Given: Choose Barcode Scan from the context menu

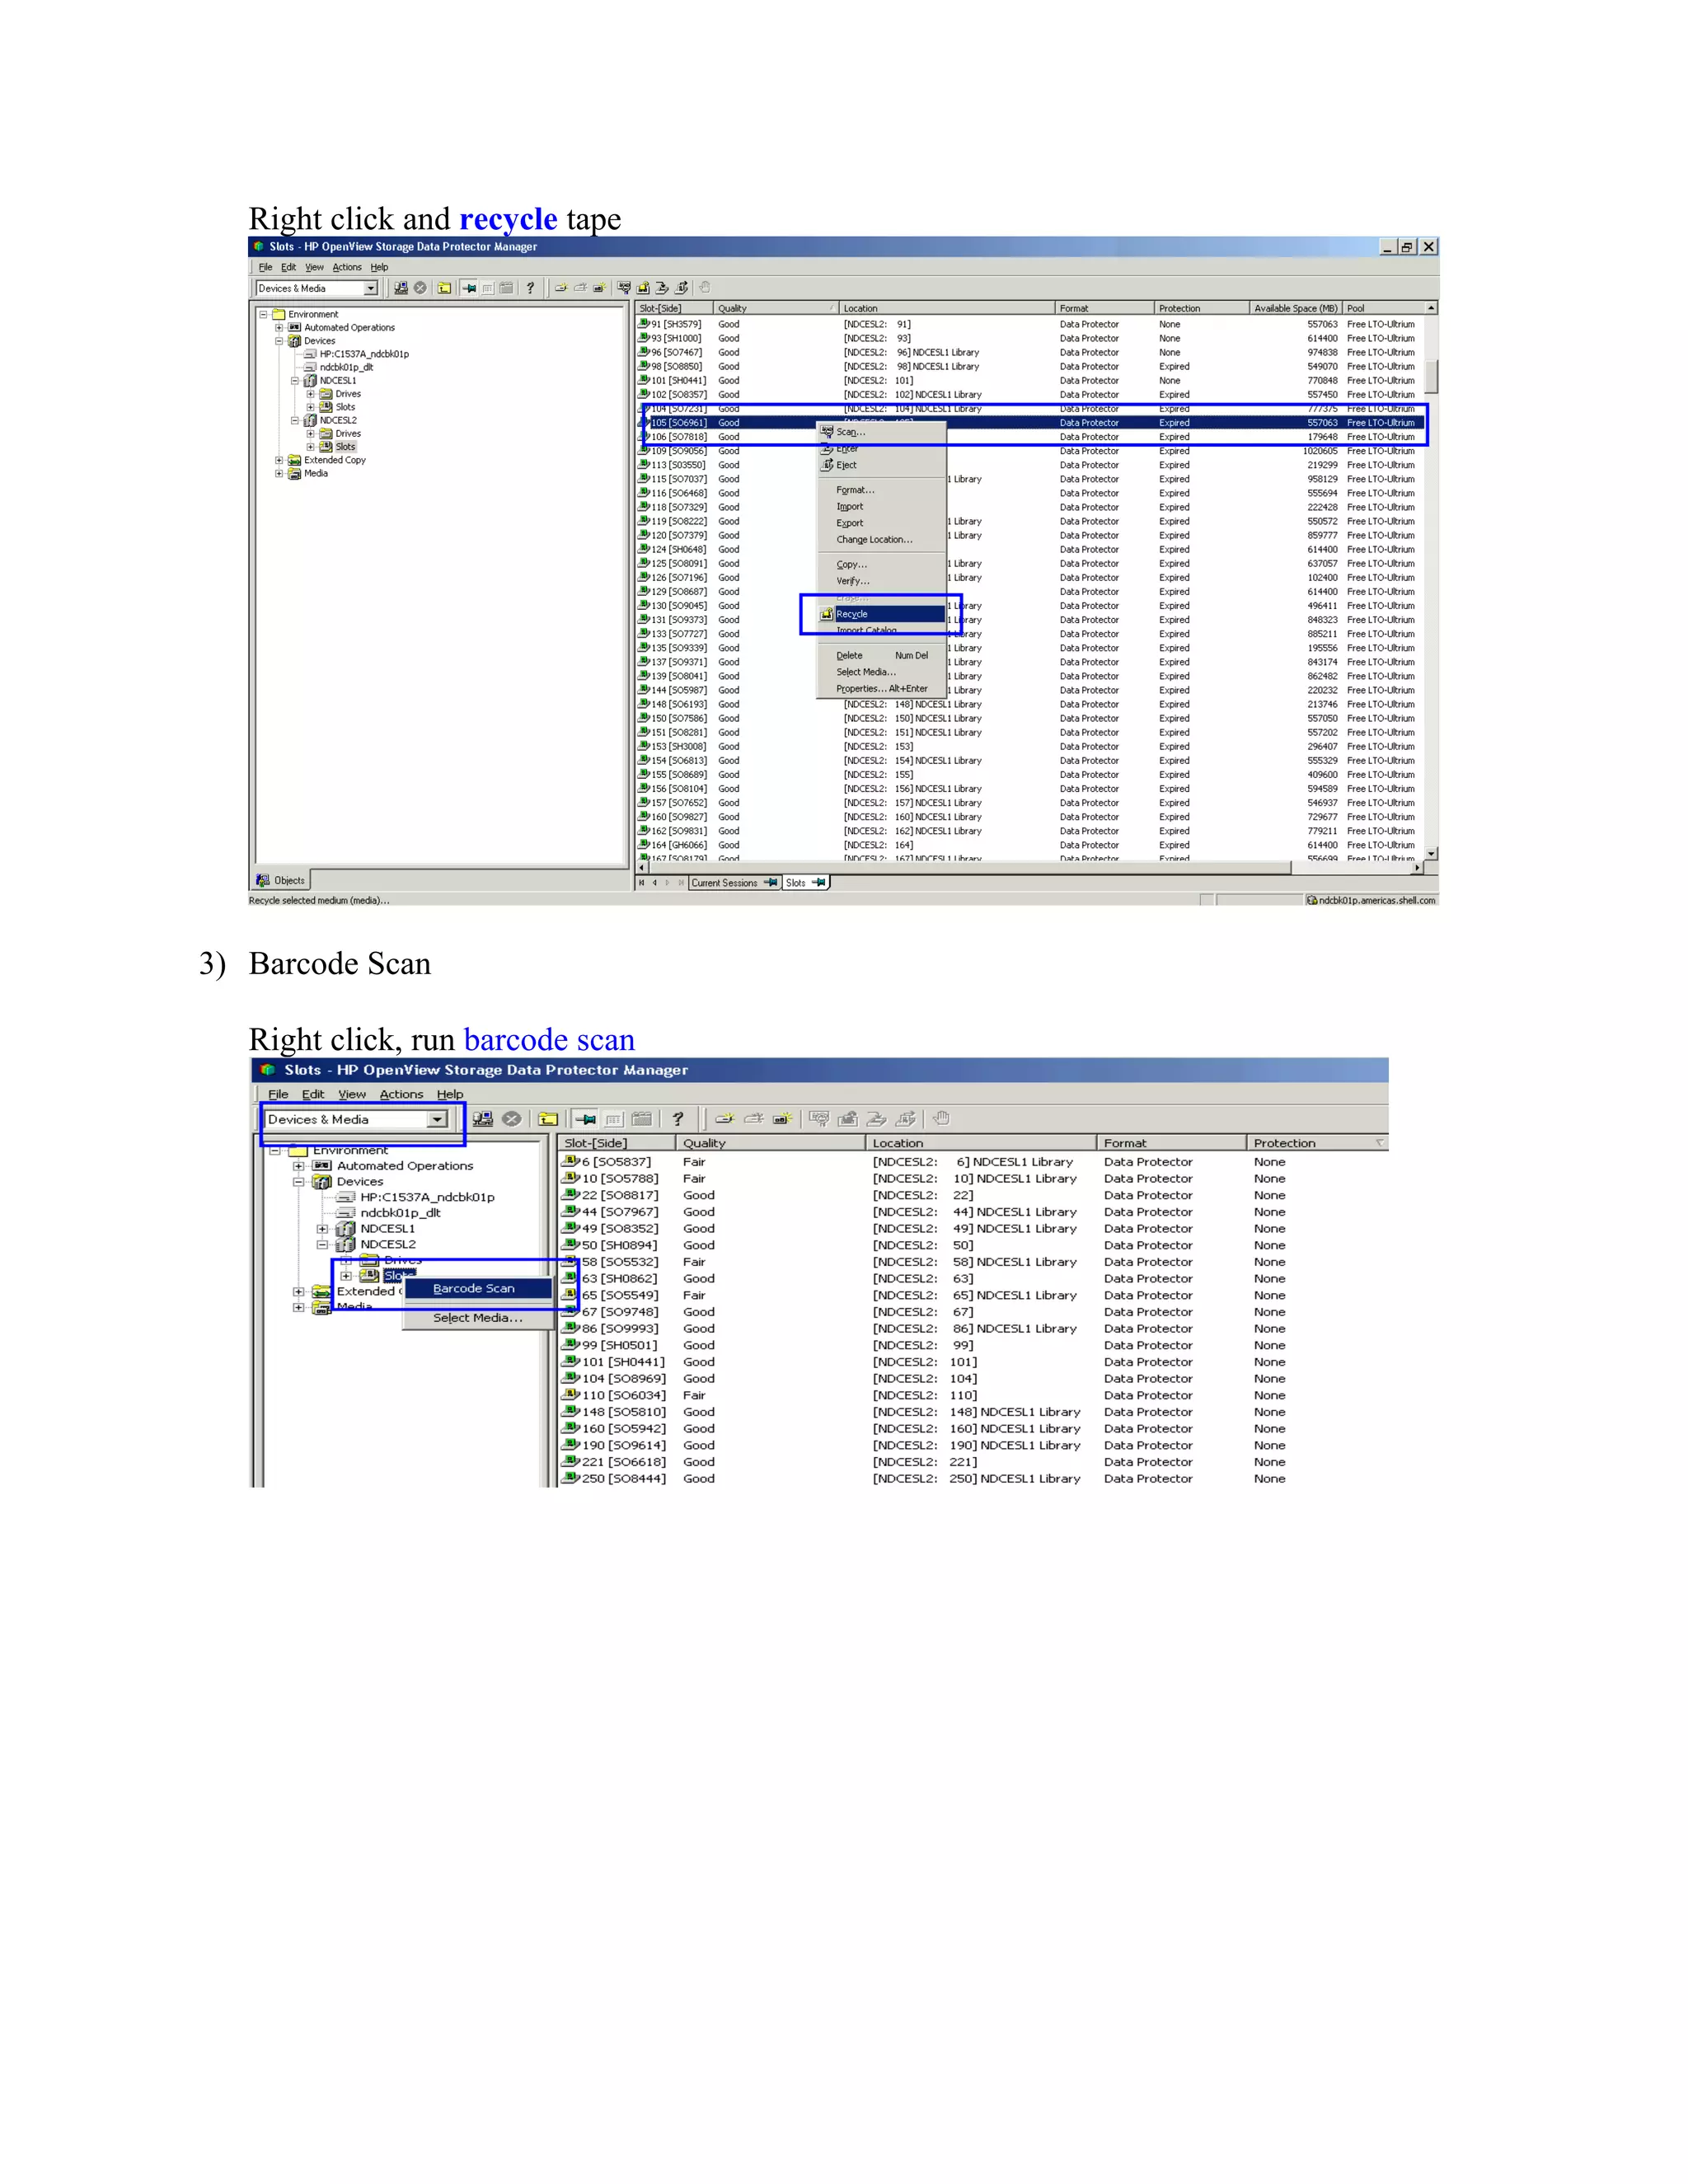Looking at the screenshot, I should tap(474, 1288).
